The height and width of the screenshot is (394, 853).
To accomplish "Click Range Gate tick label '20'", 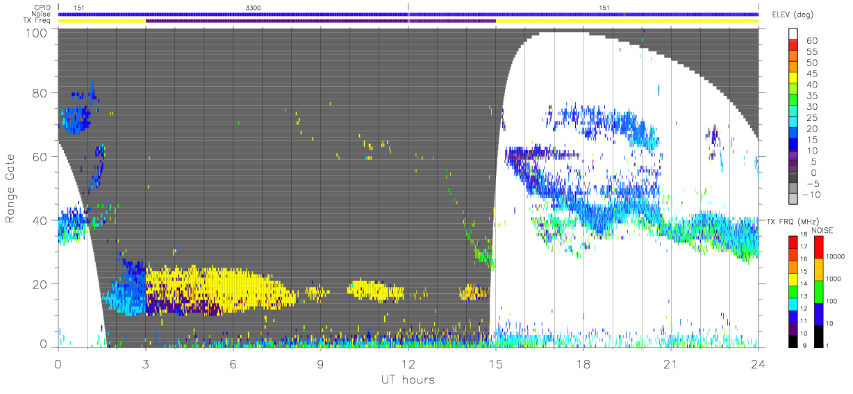I will click(x=40, y=284).
